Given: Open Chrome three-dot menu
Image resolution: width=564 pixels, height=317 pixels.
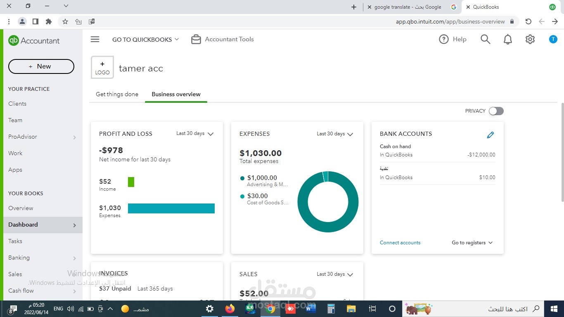Looking at the screenshot, I should tap(9, 21).
